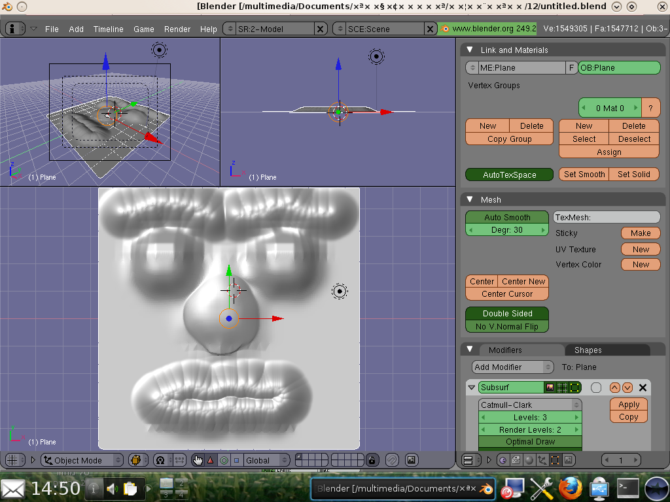The image size is (670, 502).
Task: Collapse the Subsurf modifier settings
Action: 472,388
